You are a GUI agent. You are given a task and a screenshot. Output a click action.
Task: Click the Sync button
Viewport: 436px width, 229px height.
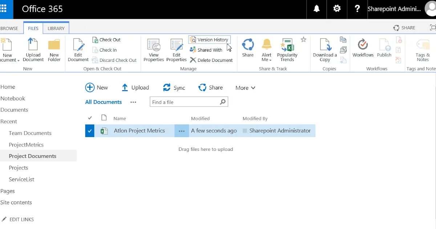pos(174,88)
